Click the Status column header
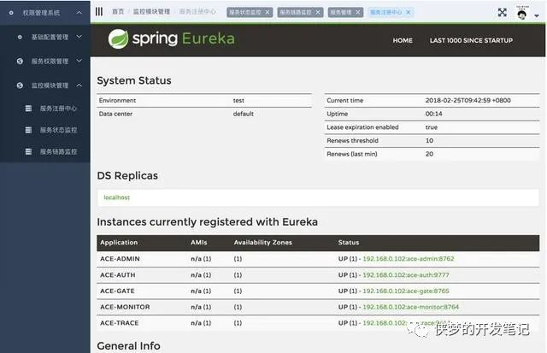The height and width of the screenshot is (353, 547). (349, 243)
